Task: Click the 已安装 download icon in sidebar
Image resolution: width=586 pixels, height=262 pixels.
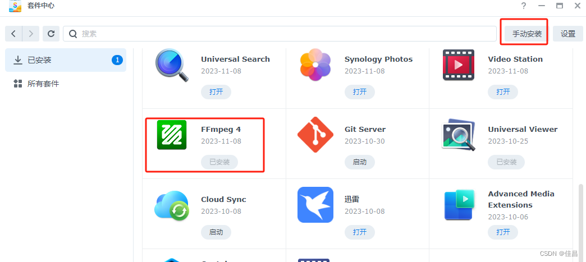Action: click(x=18, y=60)
